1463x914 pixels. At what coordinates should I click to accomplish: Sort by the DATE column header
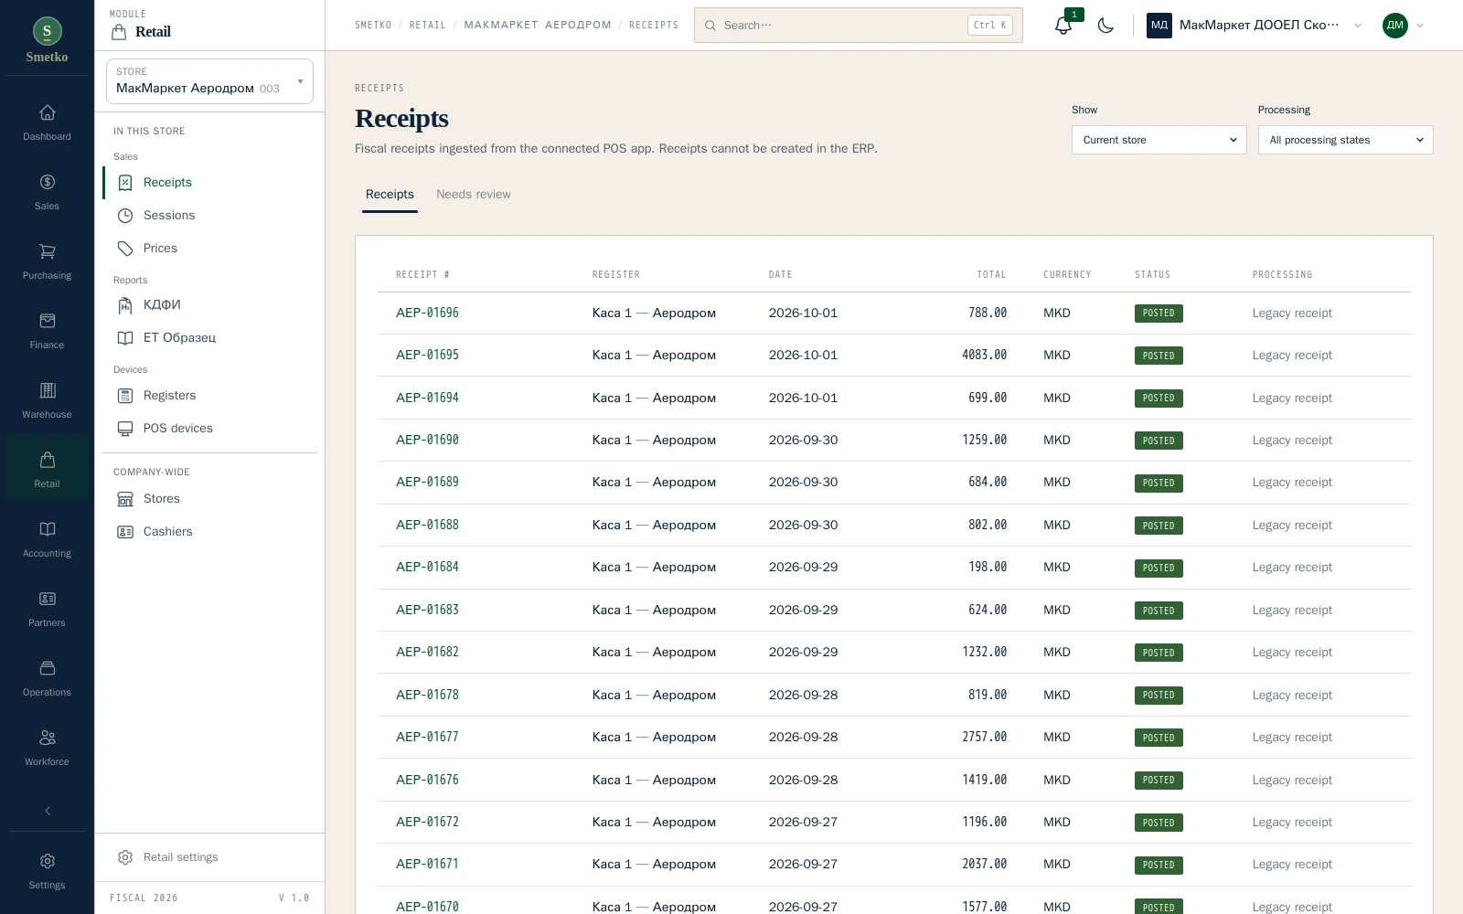(x=780, y=274)
